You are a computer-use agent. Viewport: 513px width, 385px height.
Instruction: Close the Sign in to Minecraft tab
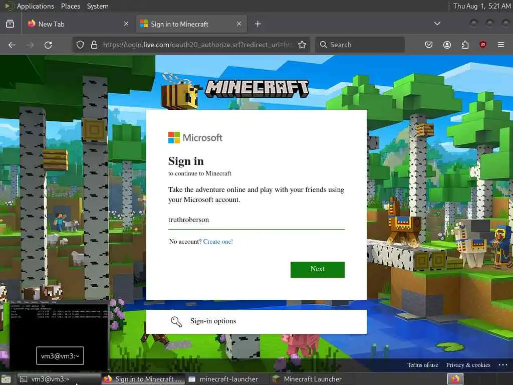point(239,24)
